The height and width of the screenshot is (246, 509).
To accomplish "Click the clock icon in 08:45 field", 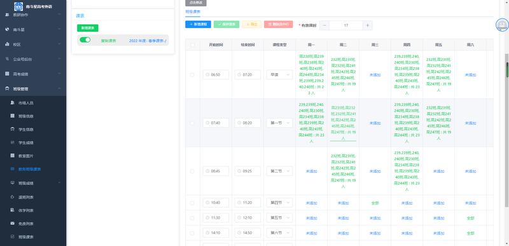I will click(x=207, y=171).
